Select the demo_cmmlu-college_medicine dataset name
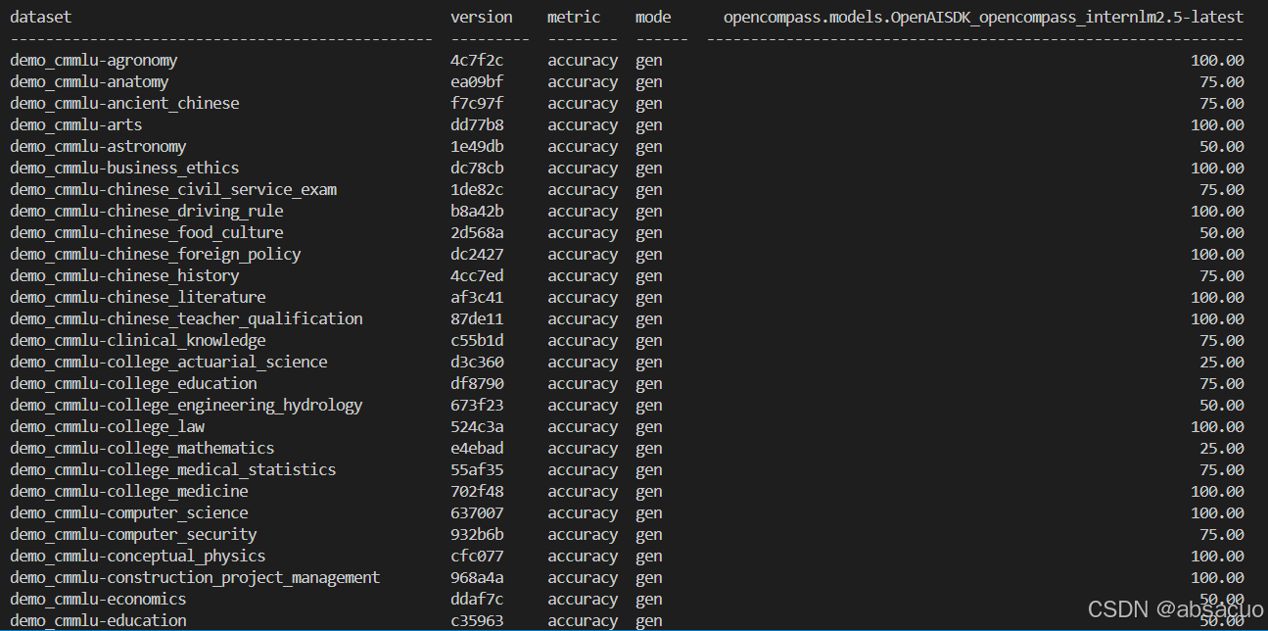This screenshot has width=1268, height=631. point(129,491)
